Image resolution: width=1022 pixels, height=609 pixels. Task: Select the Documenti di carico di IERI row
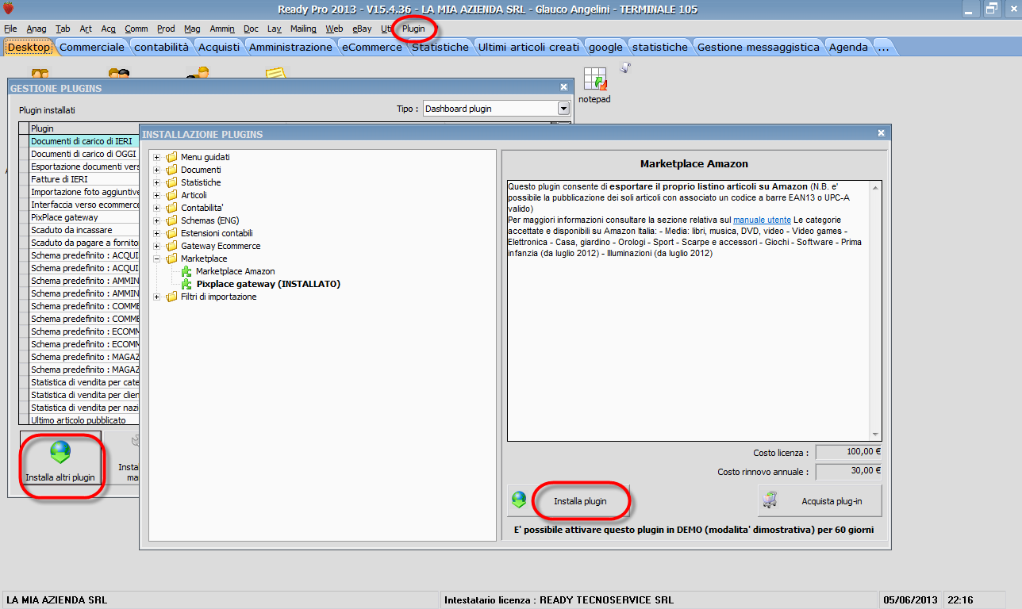[84, 141]
